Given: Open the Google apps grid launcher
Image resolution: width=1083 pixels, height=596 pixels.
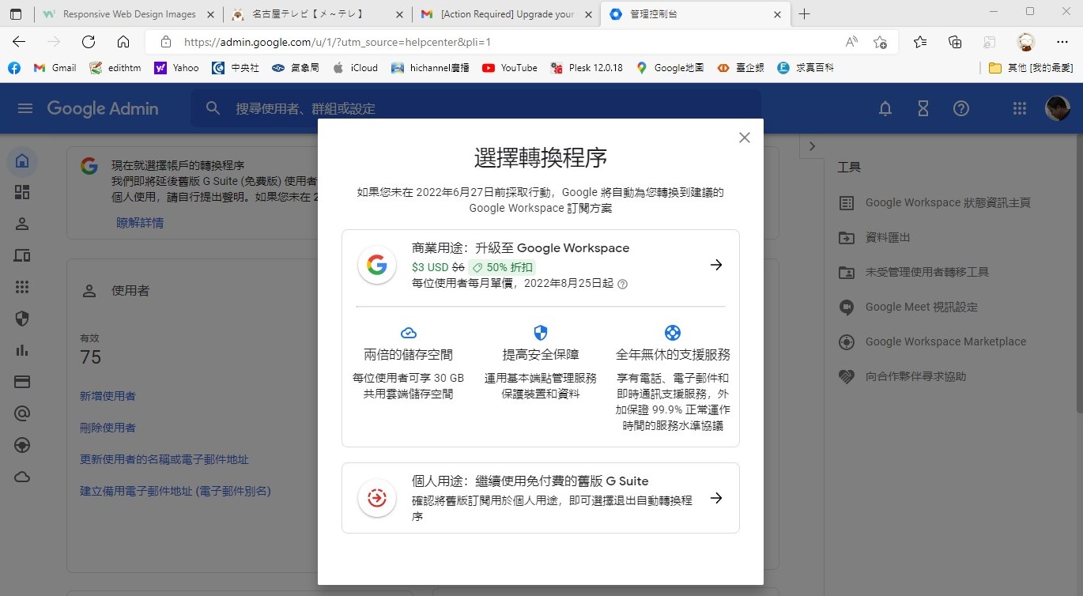Looking at the screenshot, I should [x=1020, y=109].
